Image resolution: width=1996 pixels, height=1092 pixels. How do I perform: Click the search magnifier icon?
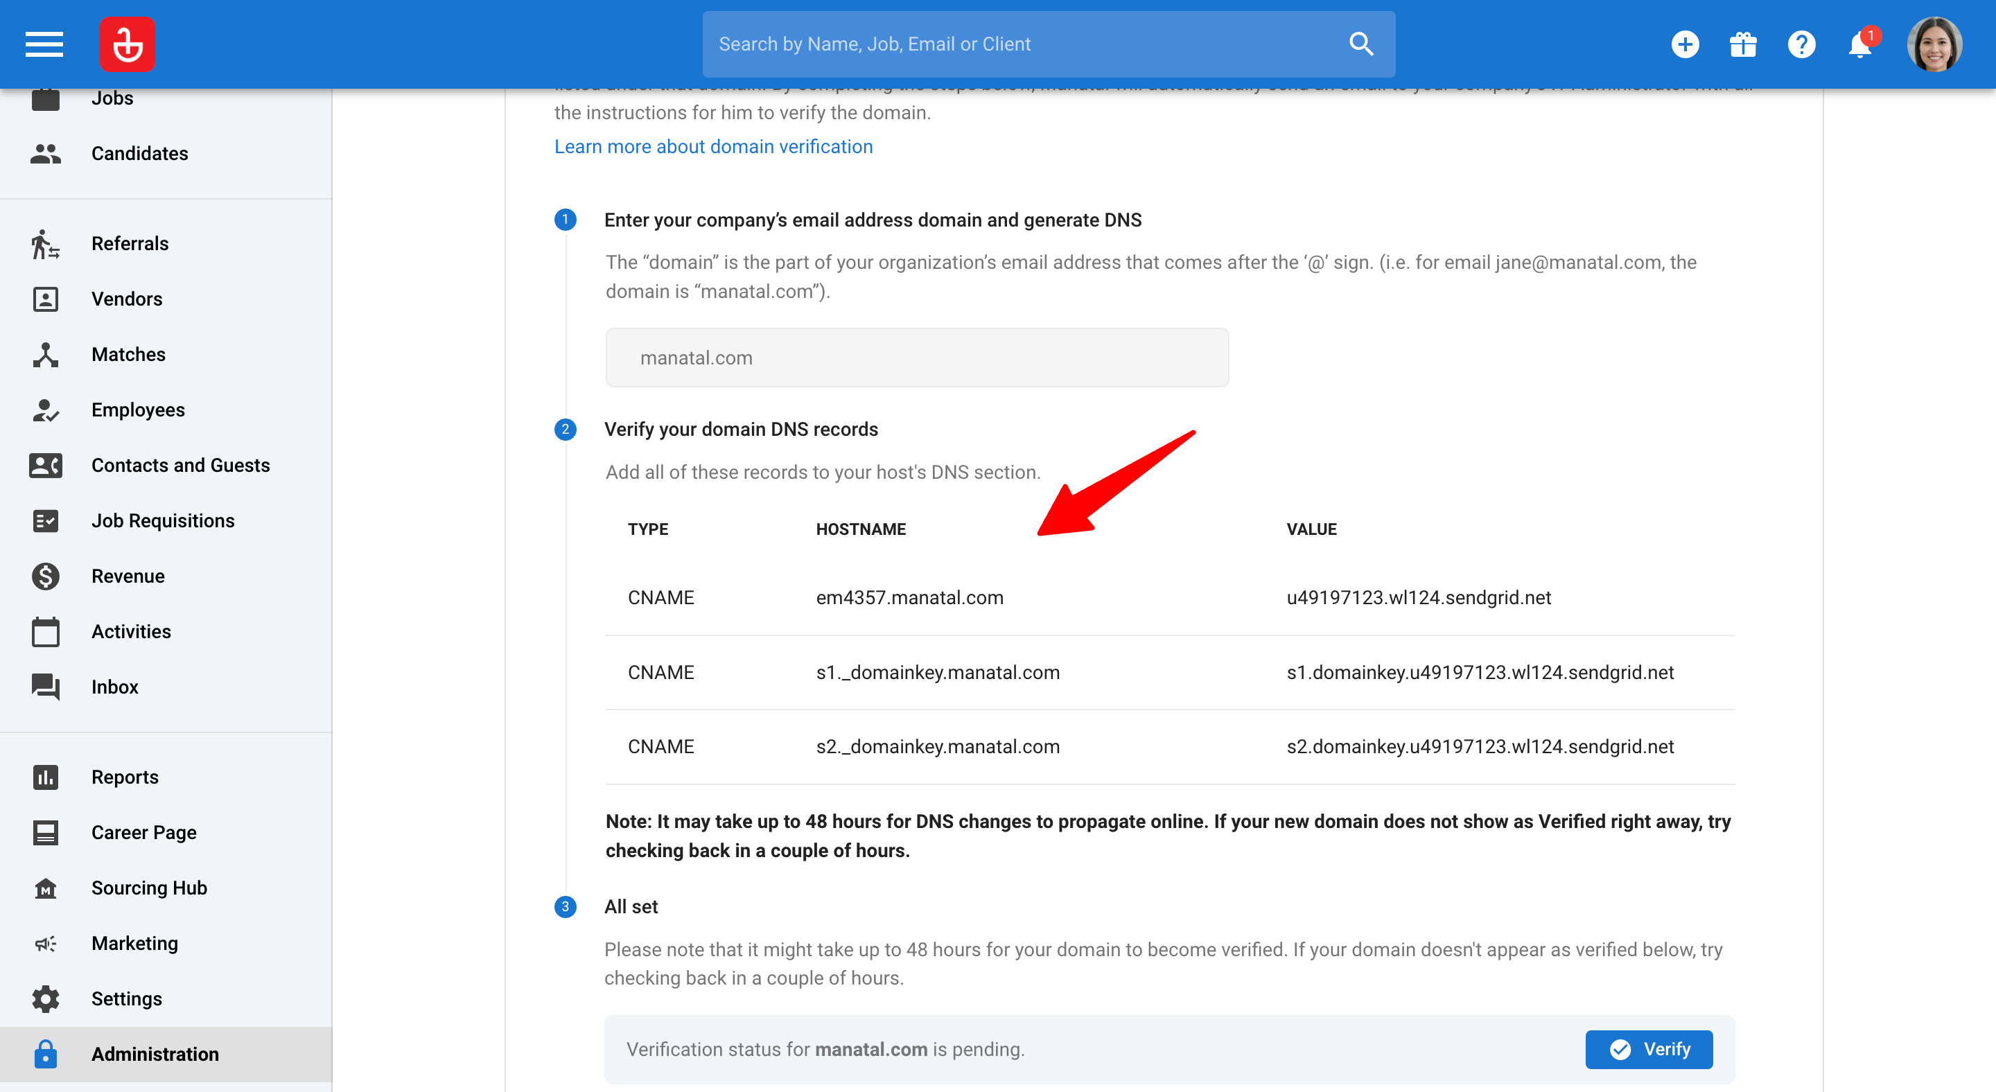coord(1360,44)
